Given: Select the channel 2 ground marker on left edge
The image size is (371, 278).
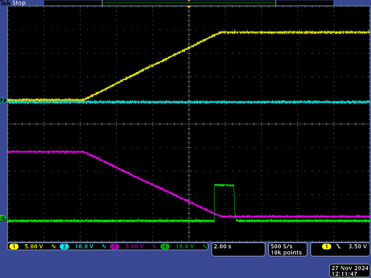Looking at the screenshot, I should [3, 100].
